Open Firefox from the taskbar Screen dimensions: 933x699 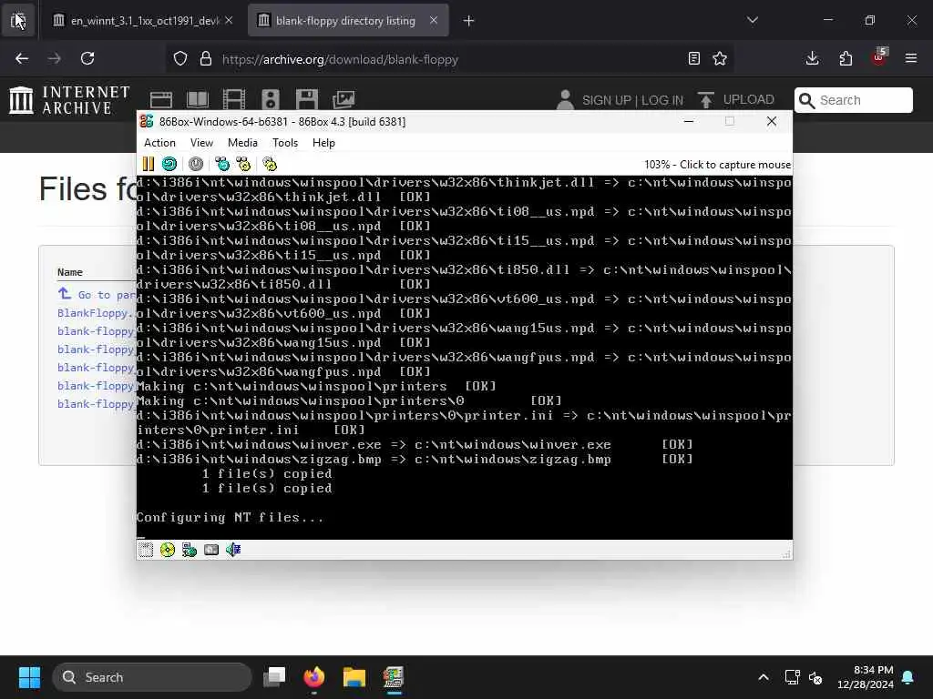(314, 677)
